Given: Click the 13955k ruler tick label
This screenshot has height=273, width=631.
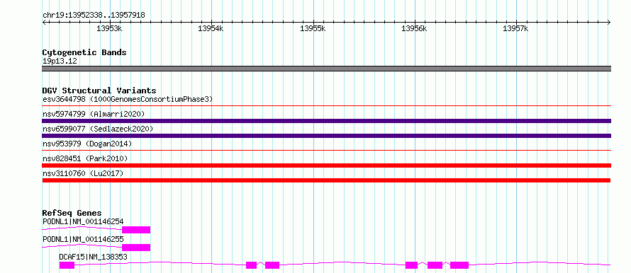Looking at the screenshot, I should coord(313,28).
